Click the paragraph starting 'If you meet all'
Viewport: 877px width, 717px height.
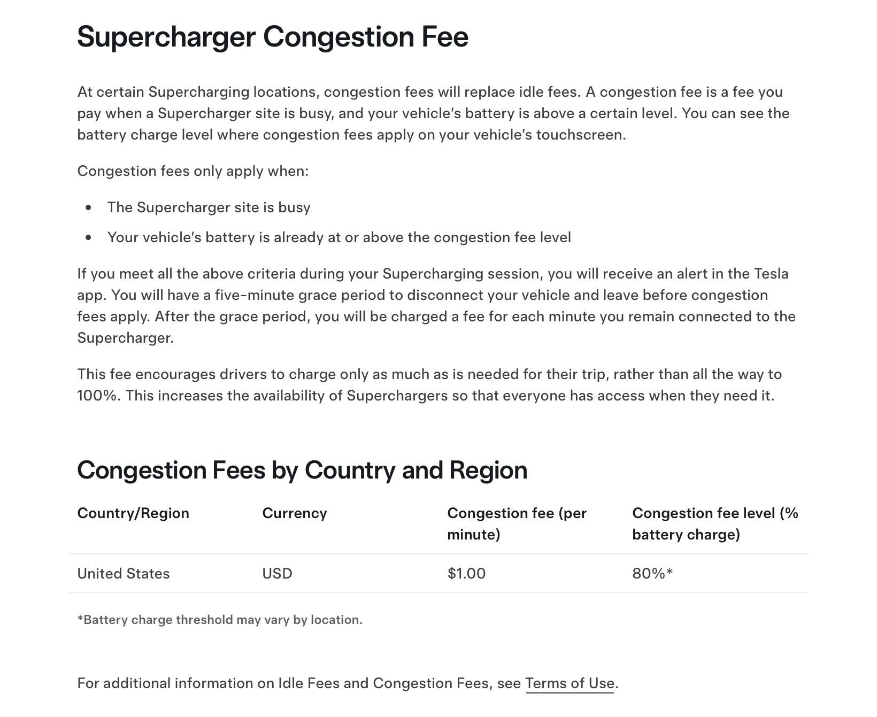(436, 305)
